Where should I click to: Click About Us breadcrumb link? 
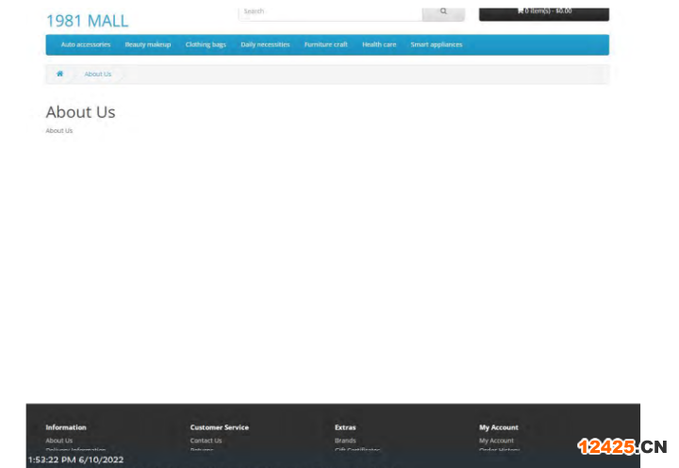(x=98, y=74)
